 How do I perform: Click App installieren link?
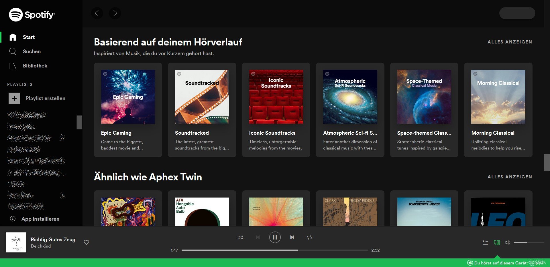[40, 219]
